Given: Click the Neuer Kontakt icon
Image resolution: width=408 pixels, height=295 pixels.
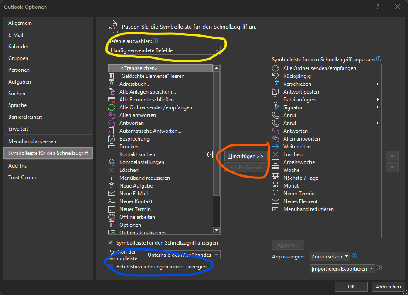Looking at the screenshot, I should tap(112, 201).
